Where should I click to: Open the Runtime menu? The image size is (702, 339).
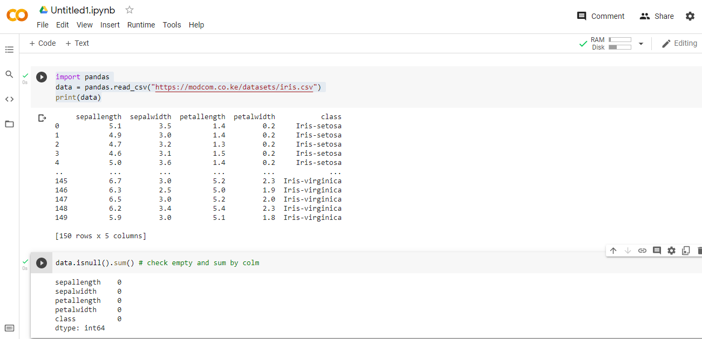tap(141, 24)
